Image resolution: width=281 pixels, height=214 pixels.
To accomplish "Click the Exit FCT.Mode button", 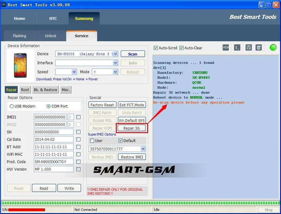I will pyautogui.click(x=132, y=105).
